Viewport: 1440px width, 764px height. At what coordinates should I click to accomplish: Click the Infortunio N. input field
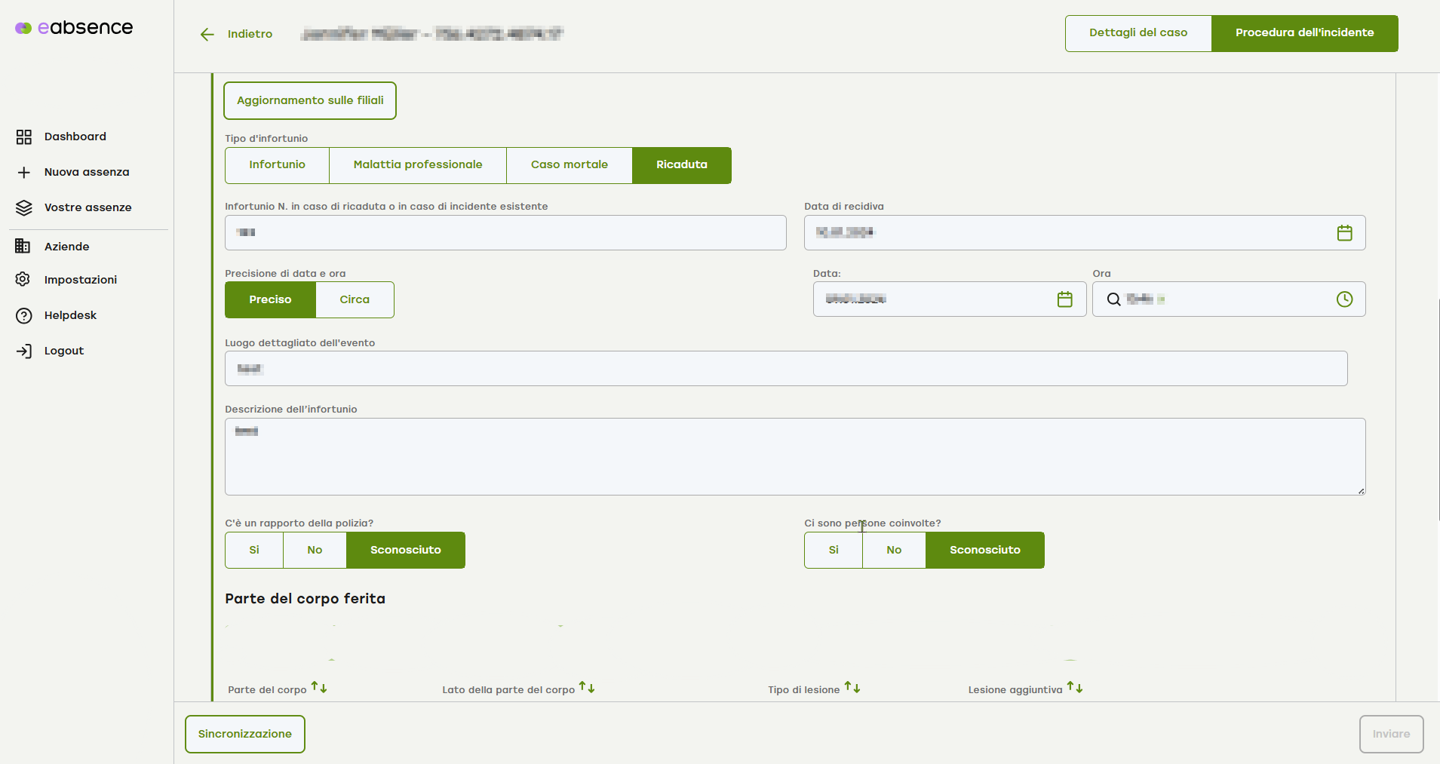point(505,232)
